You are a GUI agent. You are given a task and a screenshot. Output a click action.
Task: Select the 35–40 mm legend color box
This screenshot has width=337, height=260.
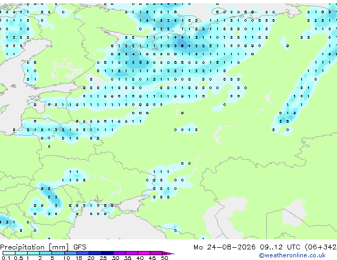(x=131, y=253)
